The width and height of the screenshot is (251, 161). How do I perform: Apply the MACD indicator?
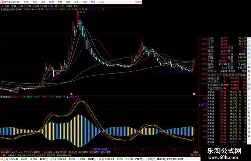pyautogui.click(x=14, y=152)
